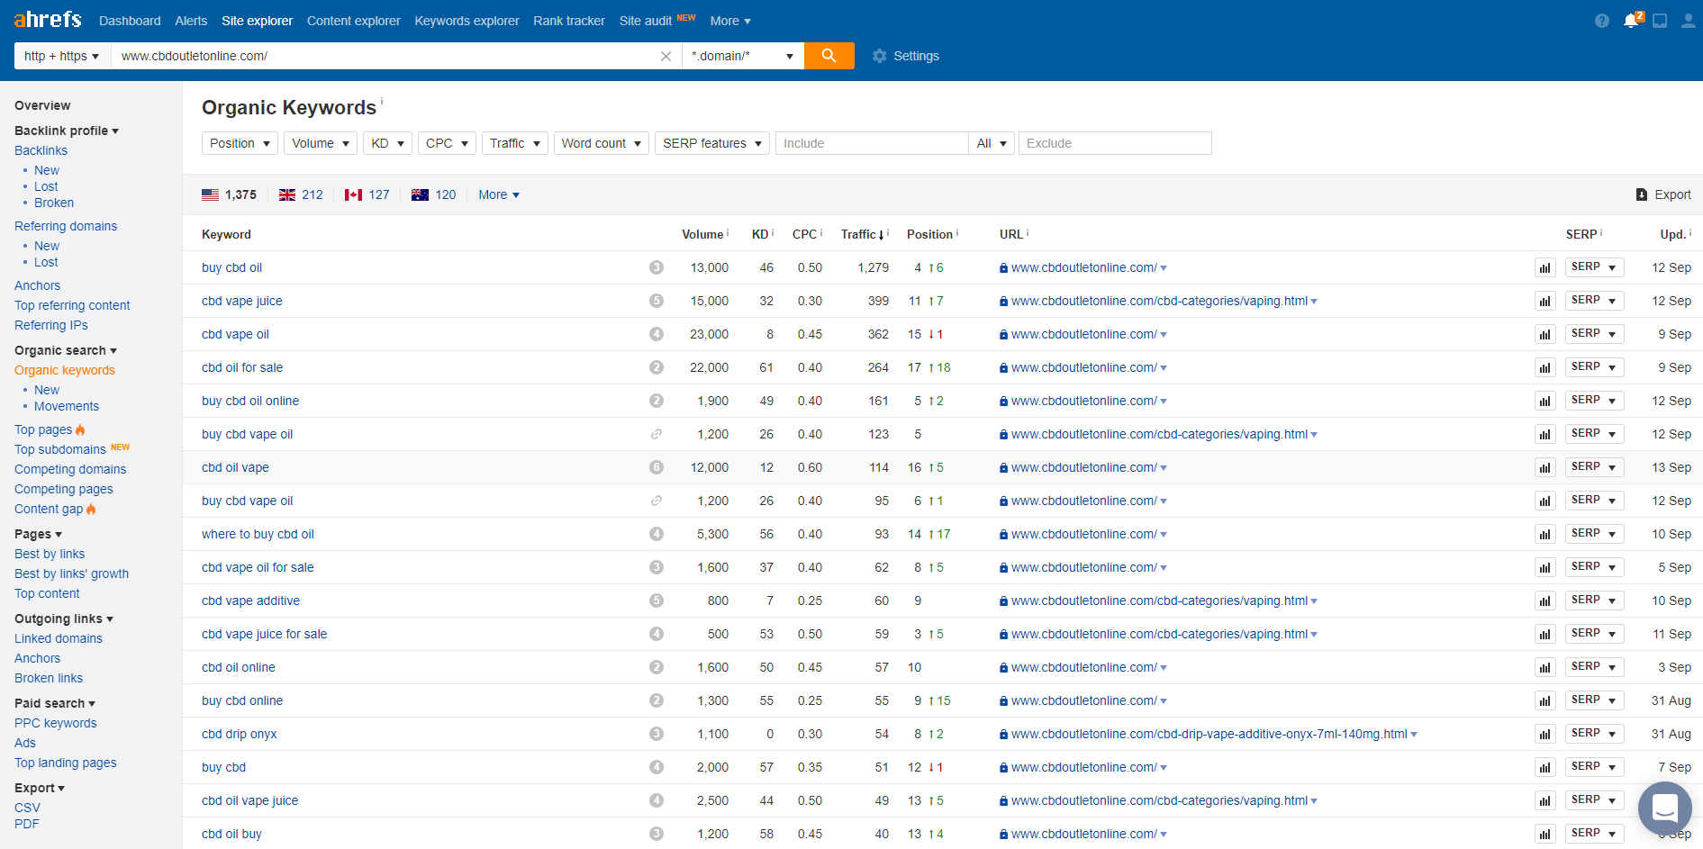Select the UK flag 212 results
Viewport: 1703px width, 849px height.
pyautogui.click(x=301, y=194)
